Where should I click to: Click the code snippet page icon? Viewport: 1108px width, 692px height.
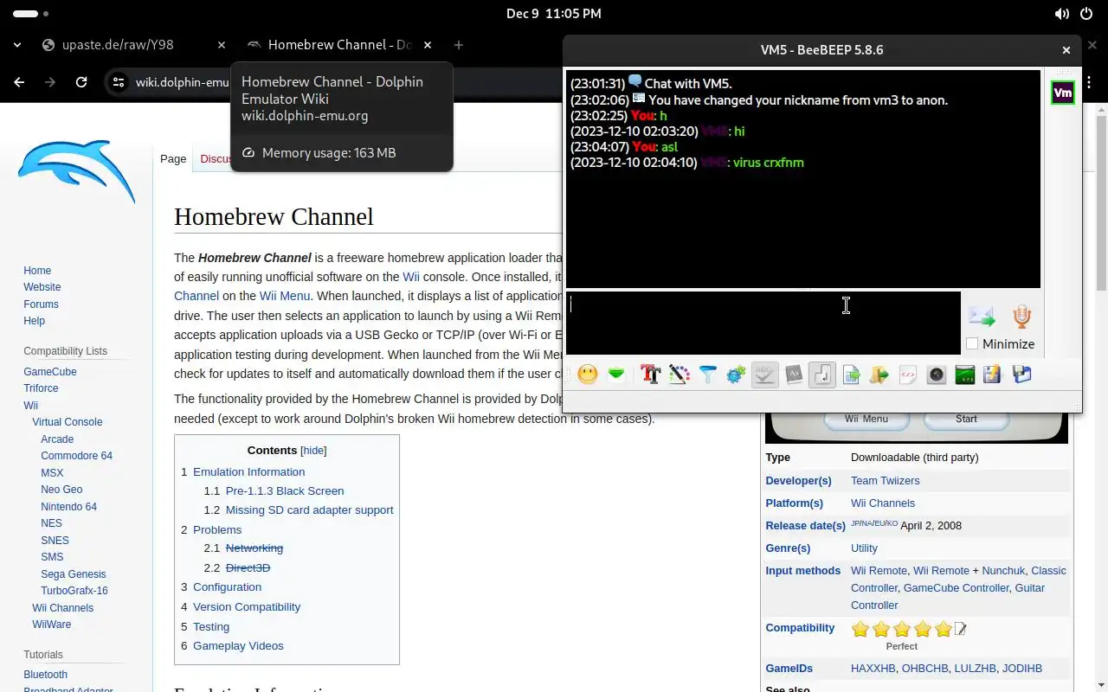pos(908,375)
